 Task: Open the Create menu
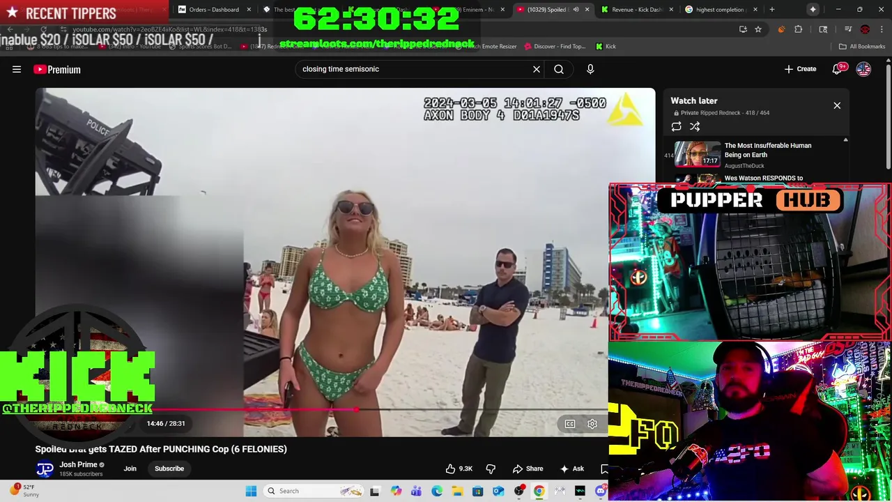(800, 69)
